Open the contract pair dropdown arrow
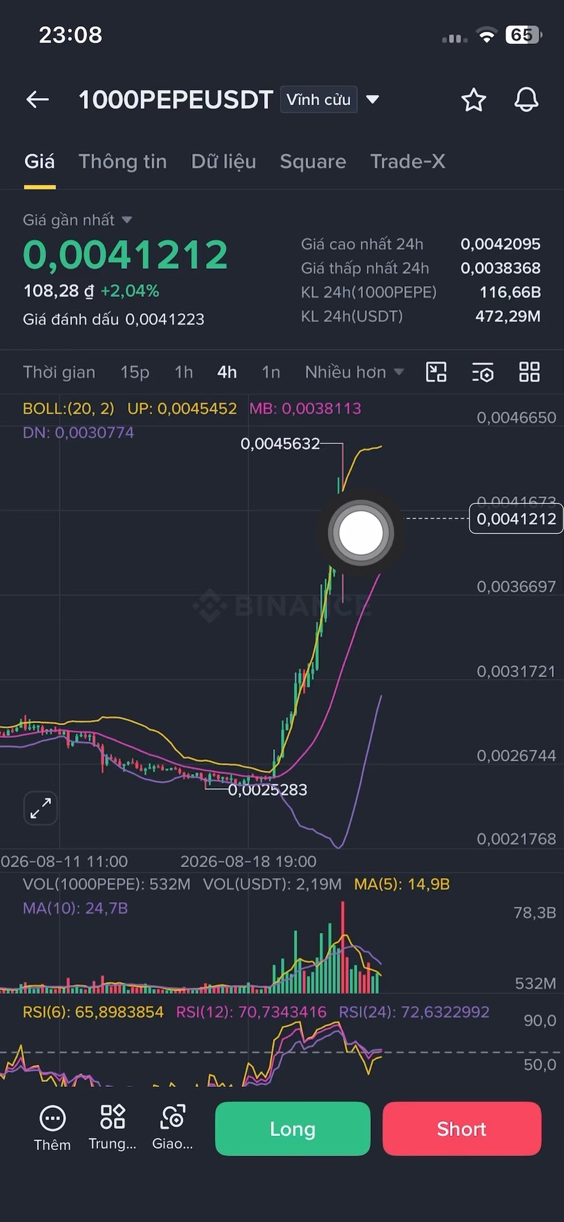Viewport: 564px width, 1222px height. (x=373, y=99)
